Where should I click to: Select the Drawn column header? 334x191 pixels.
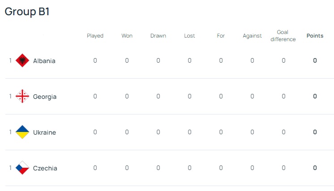[158, 36]
